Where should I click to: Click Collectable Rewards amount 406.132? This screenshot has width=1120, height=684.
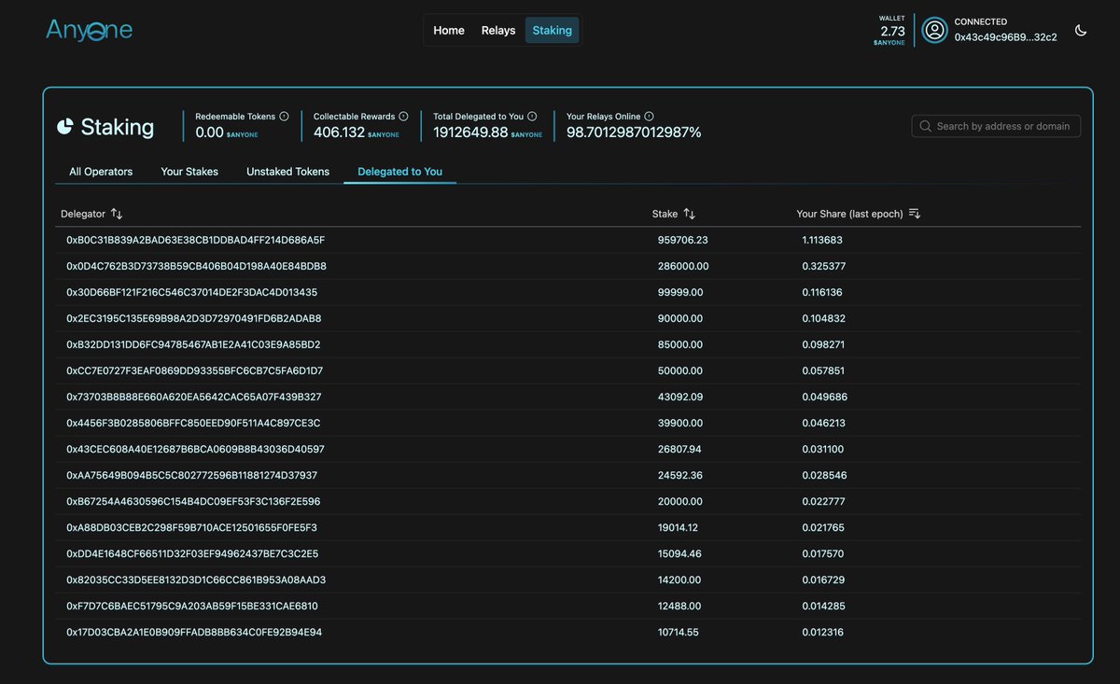(x=339, y=133)
